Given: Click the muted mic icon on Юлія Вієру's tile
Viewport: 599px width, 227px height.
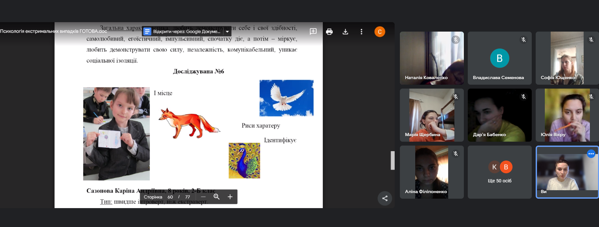Looking at the screenshot, I should point(591,97).
